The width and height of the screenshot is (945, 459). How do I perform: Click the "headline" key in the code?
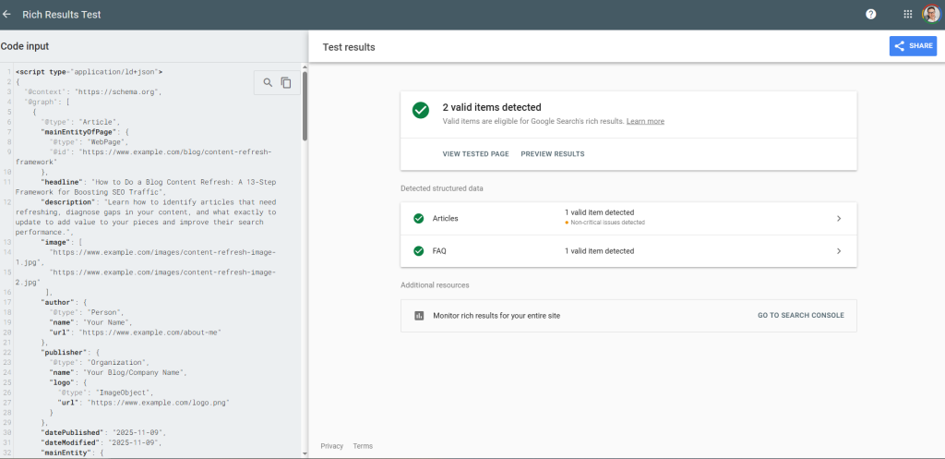click(60, 182)
